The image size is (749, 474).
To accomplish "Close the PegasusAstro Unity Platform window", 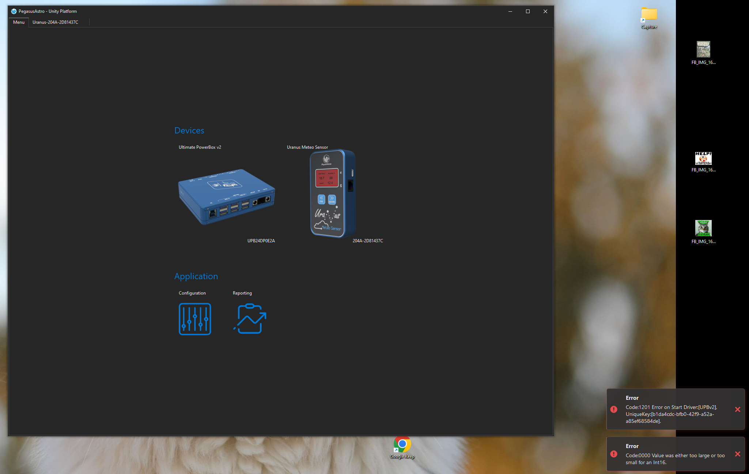I will [x=545, y=11].
